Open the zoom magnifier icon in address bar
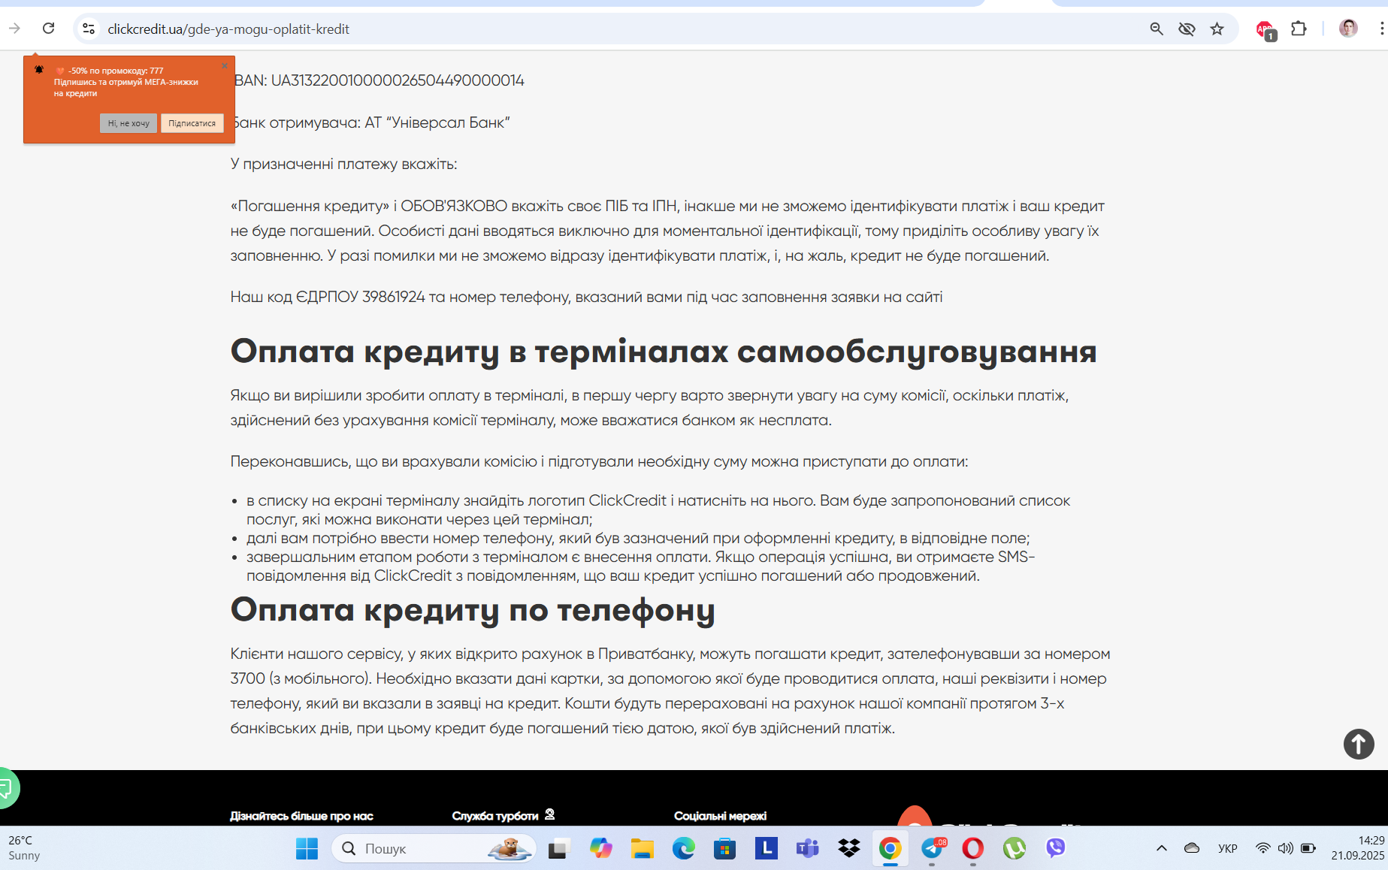1388x870 pixels. [1157, 29]
